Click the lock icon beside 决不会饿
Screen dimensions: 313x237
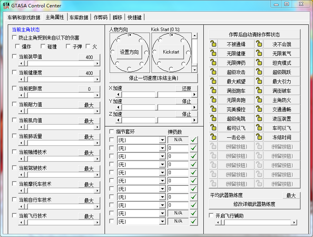tap(259, 44)
